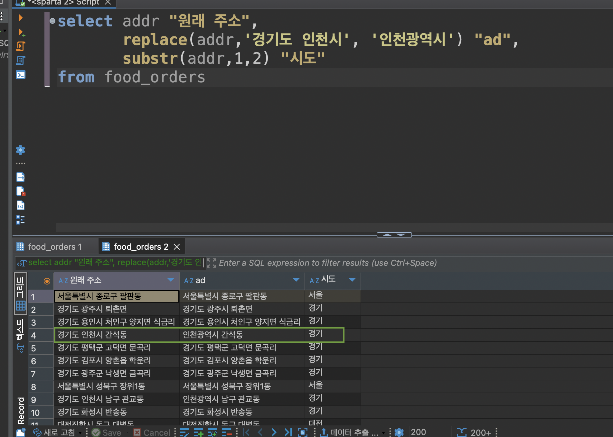Click the duplicate current row icon
Image resolution: width=613 pixels, height=437 pixels.
point(212,432)
